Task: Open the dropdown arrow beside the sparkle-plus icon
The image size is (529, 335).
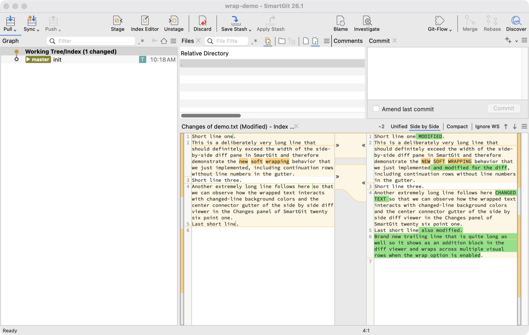Action: [517, 41]
